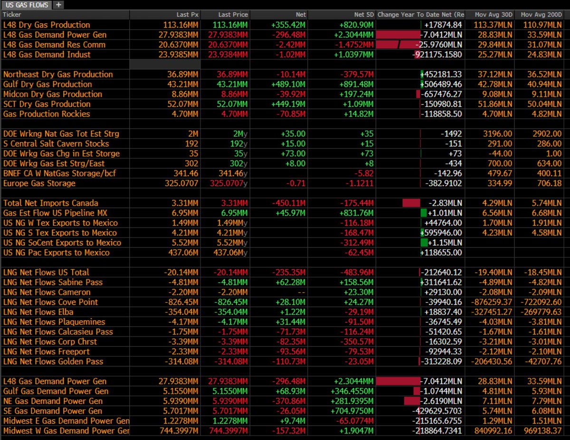Sort by the Mov Avg 30D header
This screenshot has width=570, height=440.
494,15
